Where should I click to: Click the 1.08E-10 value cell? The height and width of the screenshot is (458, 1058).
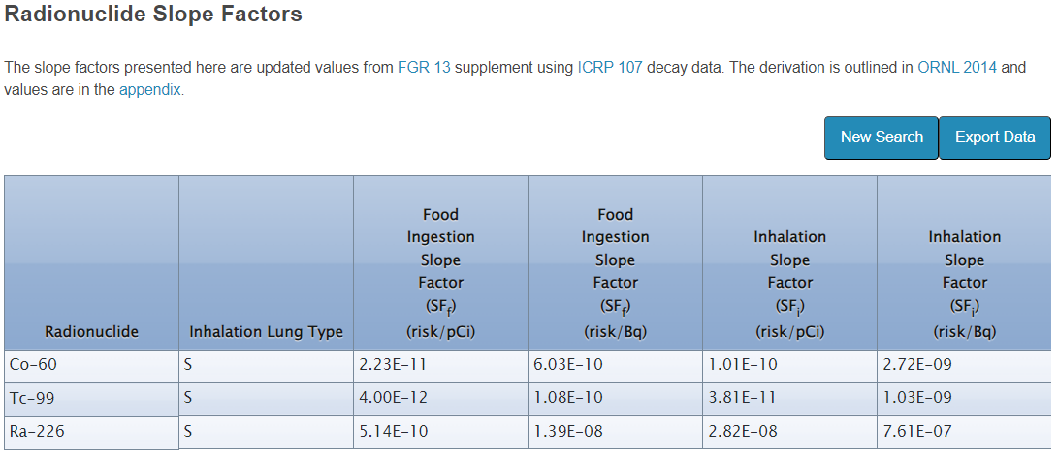tap(615, 398)
